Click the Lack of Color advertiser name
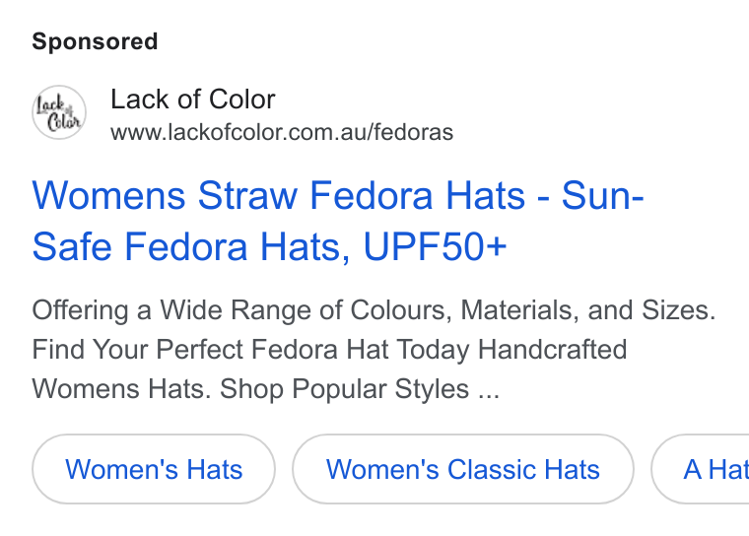The width and height of the screenshot is (749, 536). tap(193, 100)
